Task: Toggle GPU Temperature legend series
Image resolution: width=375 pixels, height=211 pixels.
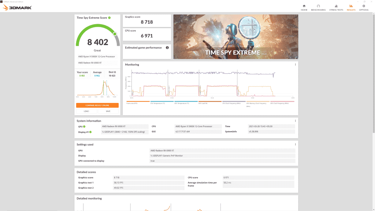Action: 186,103
